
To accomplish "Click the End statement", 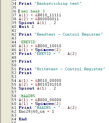I will 23,119.
